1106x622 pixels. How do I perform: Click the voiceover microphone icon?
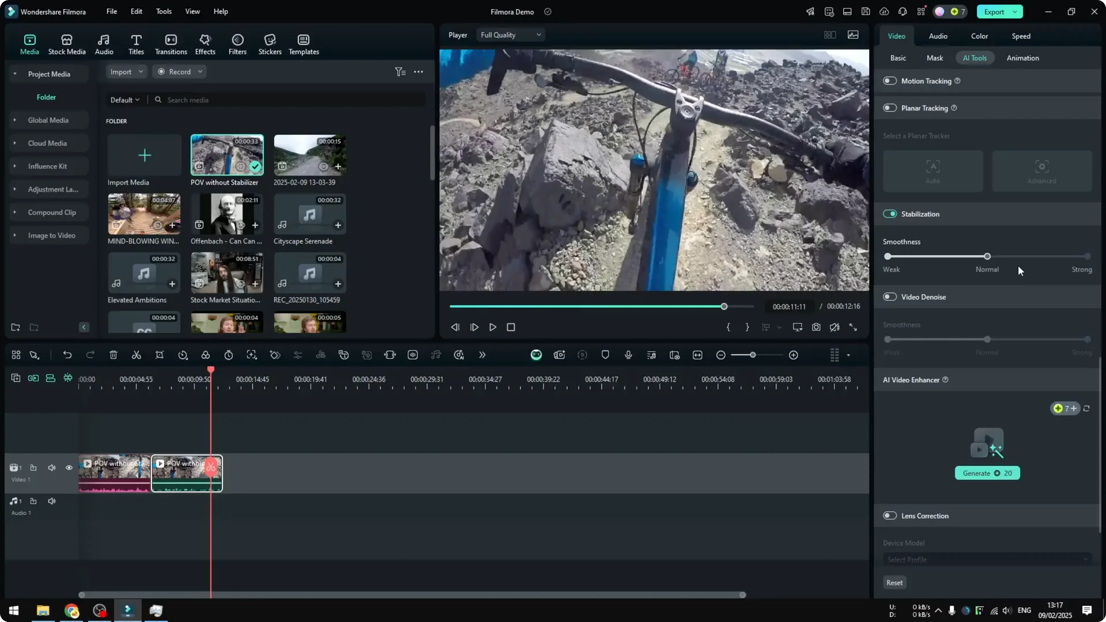click(x=628, y=355)
